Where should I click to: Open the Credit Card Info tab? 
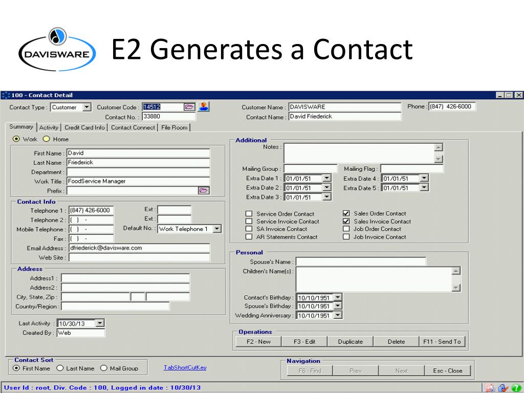[x=84, y=127]
